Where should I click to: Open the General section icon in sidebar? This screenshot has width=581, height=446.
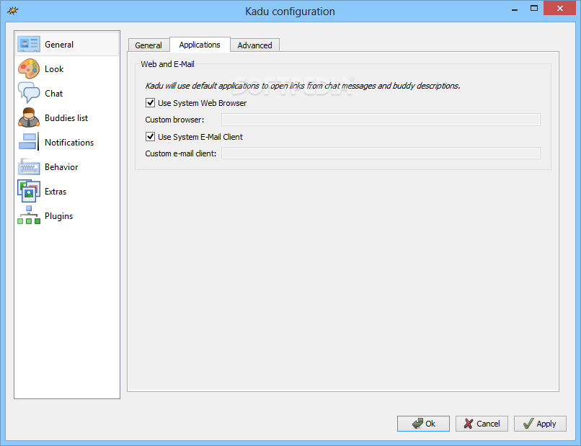pyautogui.click(x=29, y=45)
